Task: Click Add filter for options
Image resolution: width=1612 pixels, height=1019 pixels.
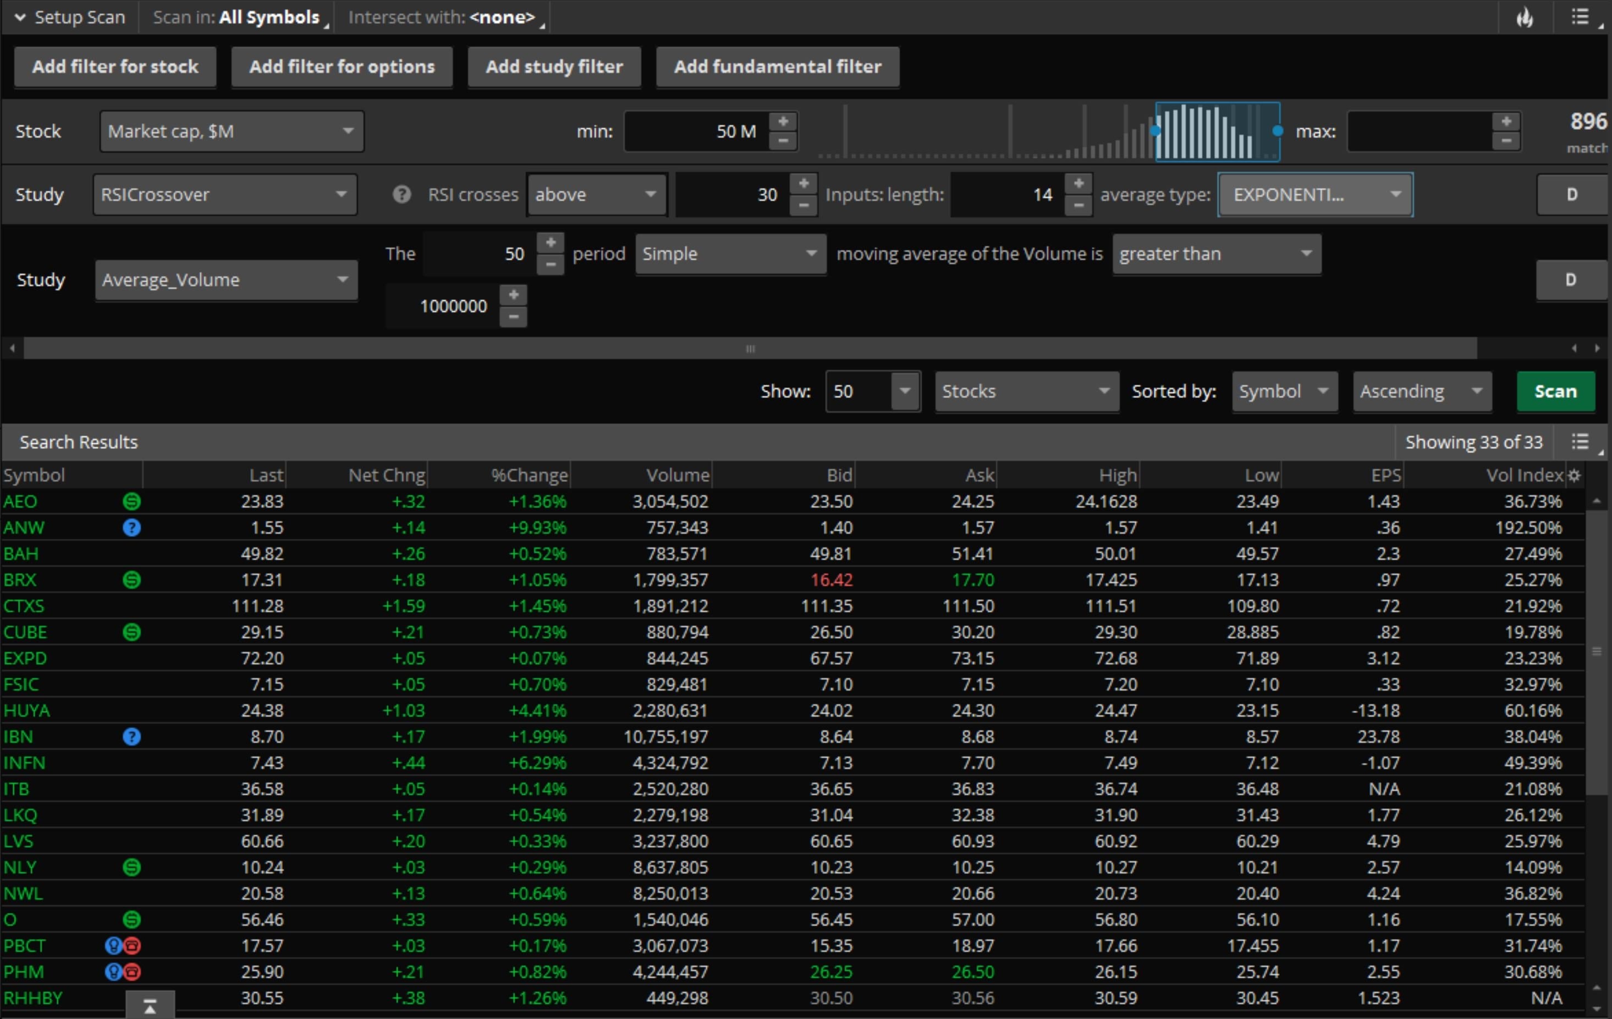Action: [342, 67]
